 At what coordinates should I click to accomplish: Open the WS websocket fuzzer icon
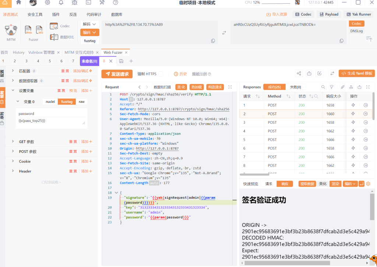(x=39, y=30)
